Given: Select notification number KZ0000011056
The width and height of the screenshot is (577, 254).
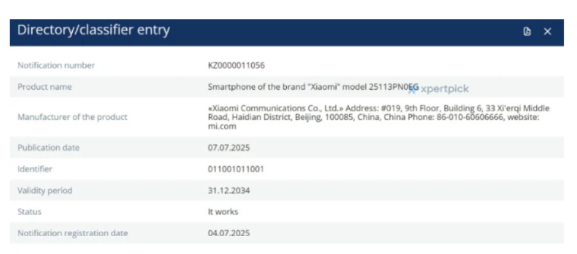Looking at the screenshot, I should coord(236,66).
